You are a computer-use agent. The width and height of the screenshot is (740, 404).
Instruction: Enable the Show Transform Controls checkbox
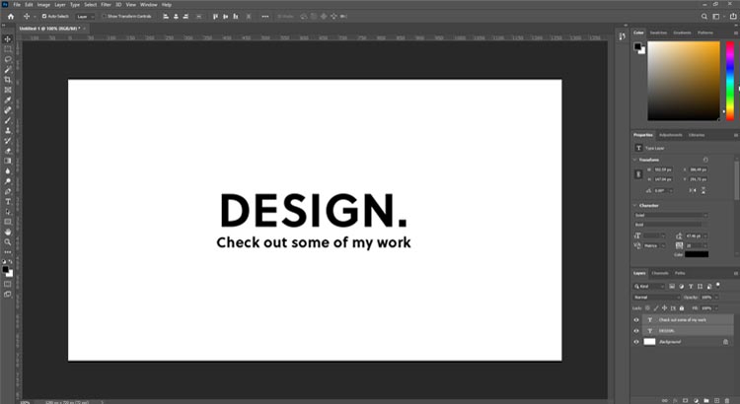point(106,17)
